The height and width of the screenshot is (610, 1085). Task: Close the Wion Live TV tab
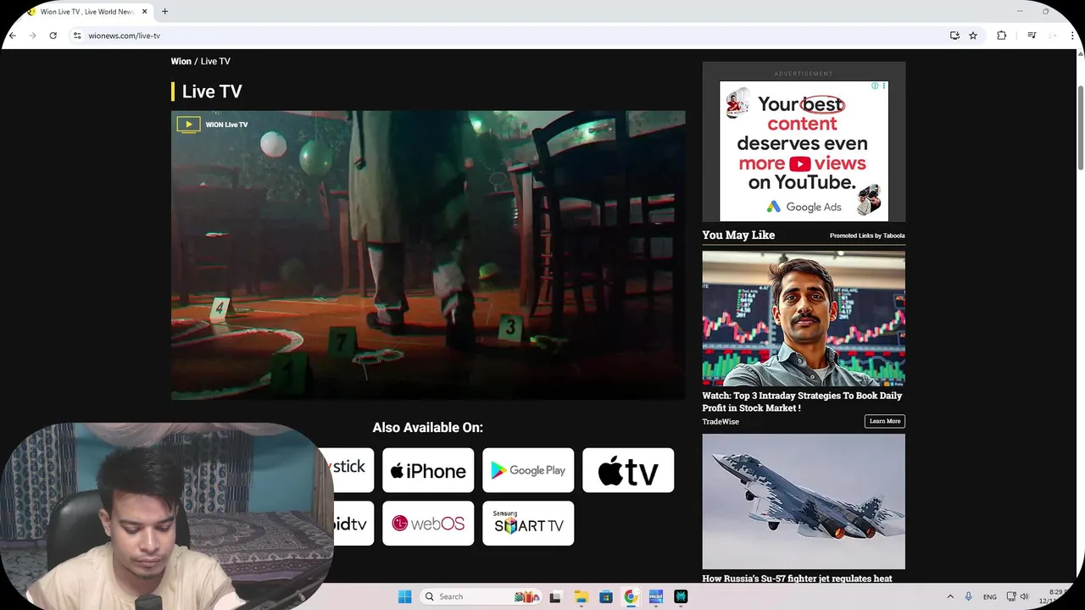point(142,11)
